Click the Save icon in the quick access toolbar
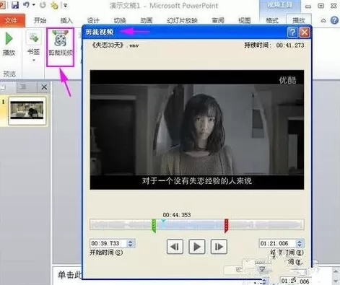 click(x=15, y=5)
